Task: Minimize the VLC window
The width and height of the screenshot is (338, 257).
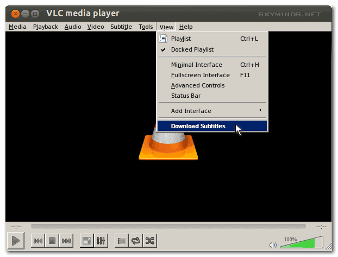Action: 25,14
